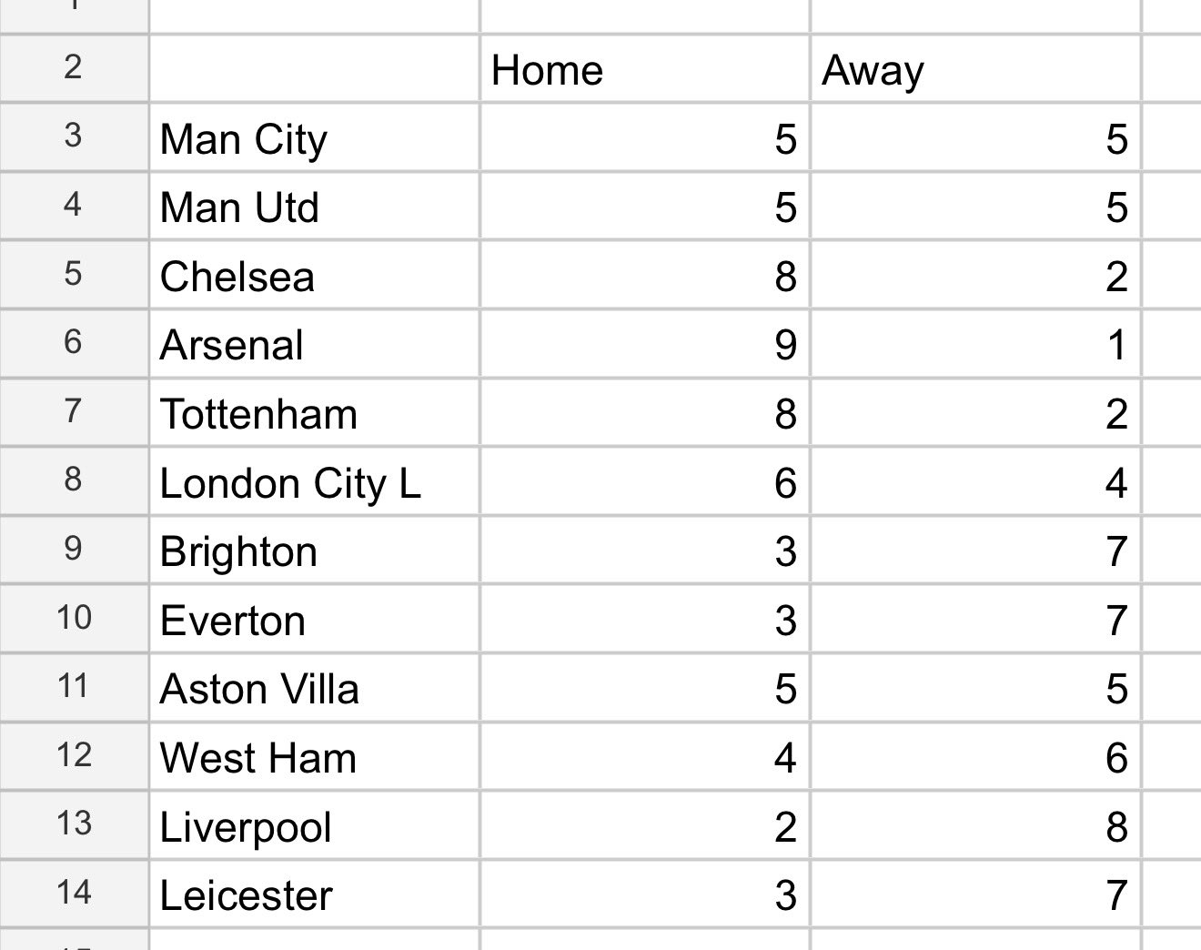Select the Brighton cell
1201x950 pixels.
[x=314, y=551]
